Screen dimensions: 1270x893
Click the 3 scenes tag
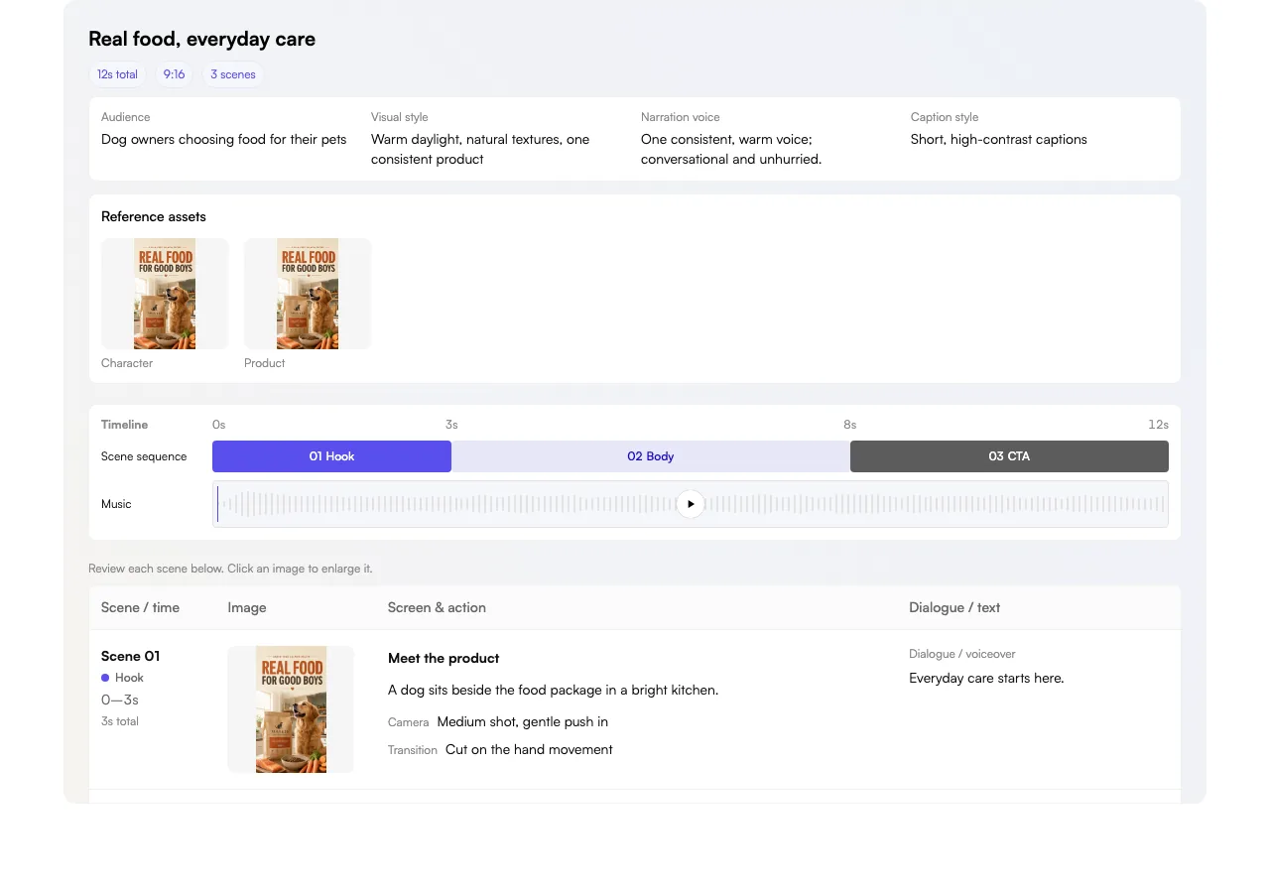coord(233,74)
